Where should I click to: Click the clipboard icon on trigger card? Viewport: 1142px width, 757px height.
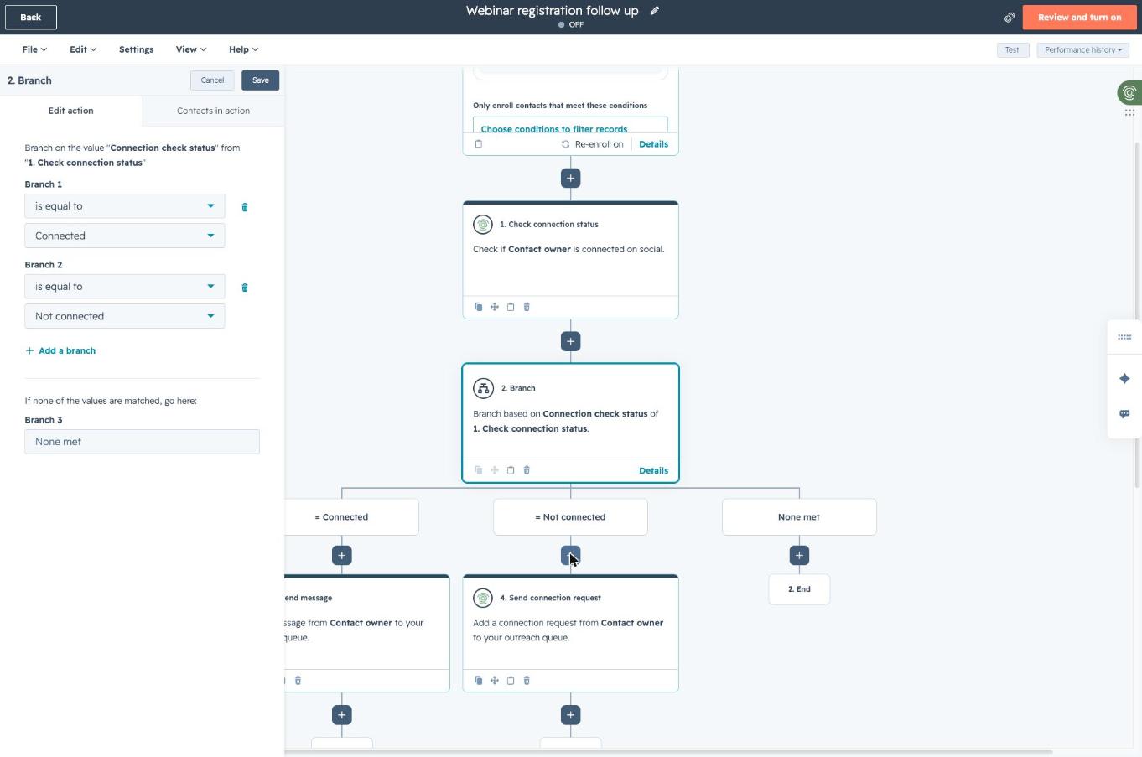coord(479,144)
